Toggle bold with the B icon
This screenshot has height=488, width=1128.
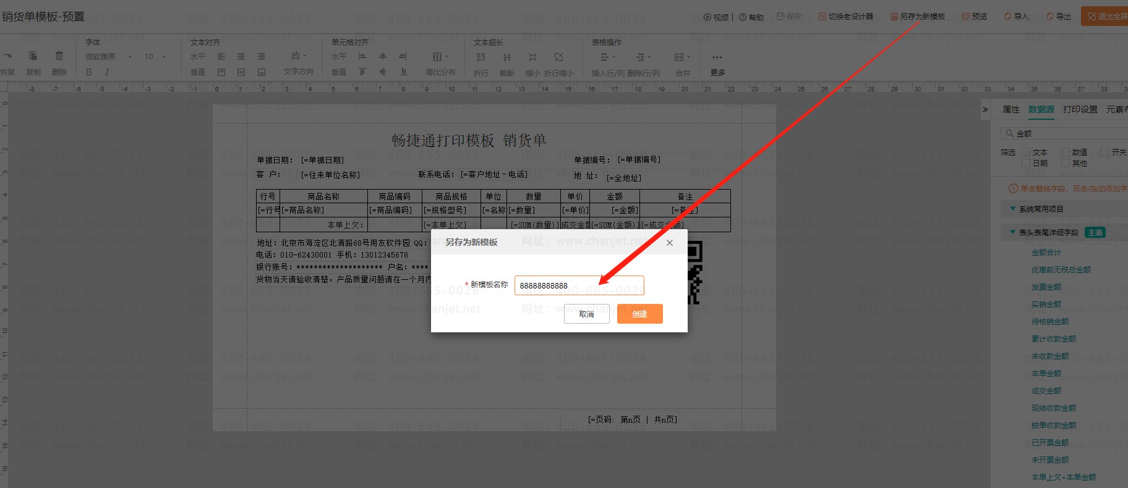pos(89,72)
